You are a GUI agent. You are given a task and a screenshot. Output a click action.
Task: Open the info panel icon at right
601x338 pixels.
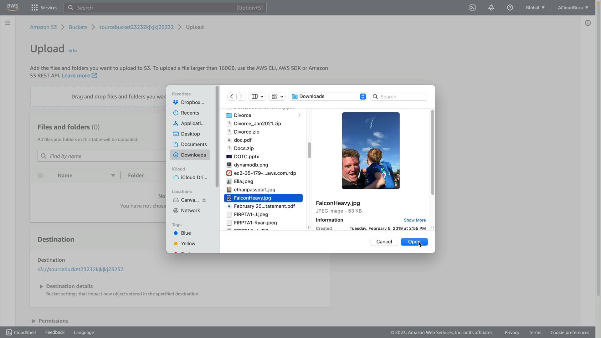pyautogui.click(x=588, y=23)
